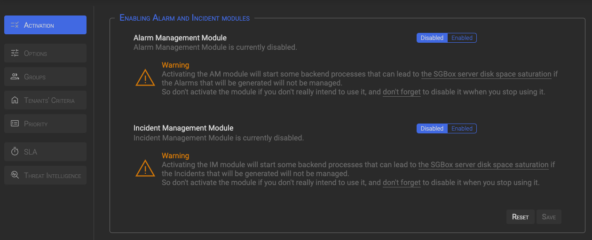The height and width of the screenshot is (240, 592).
Task: Click the Priority list icon
Action: pyautogui.click(x=15, y=124)
